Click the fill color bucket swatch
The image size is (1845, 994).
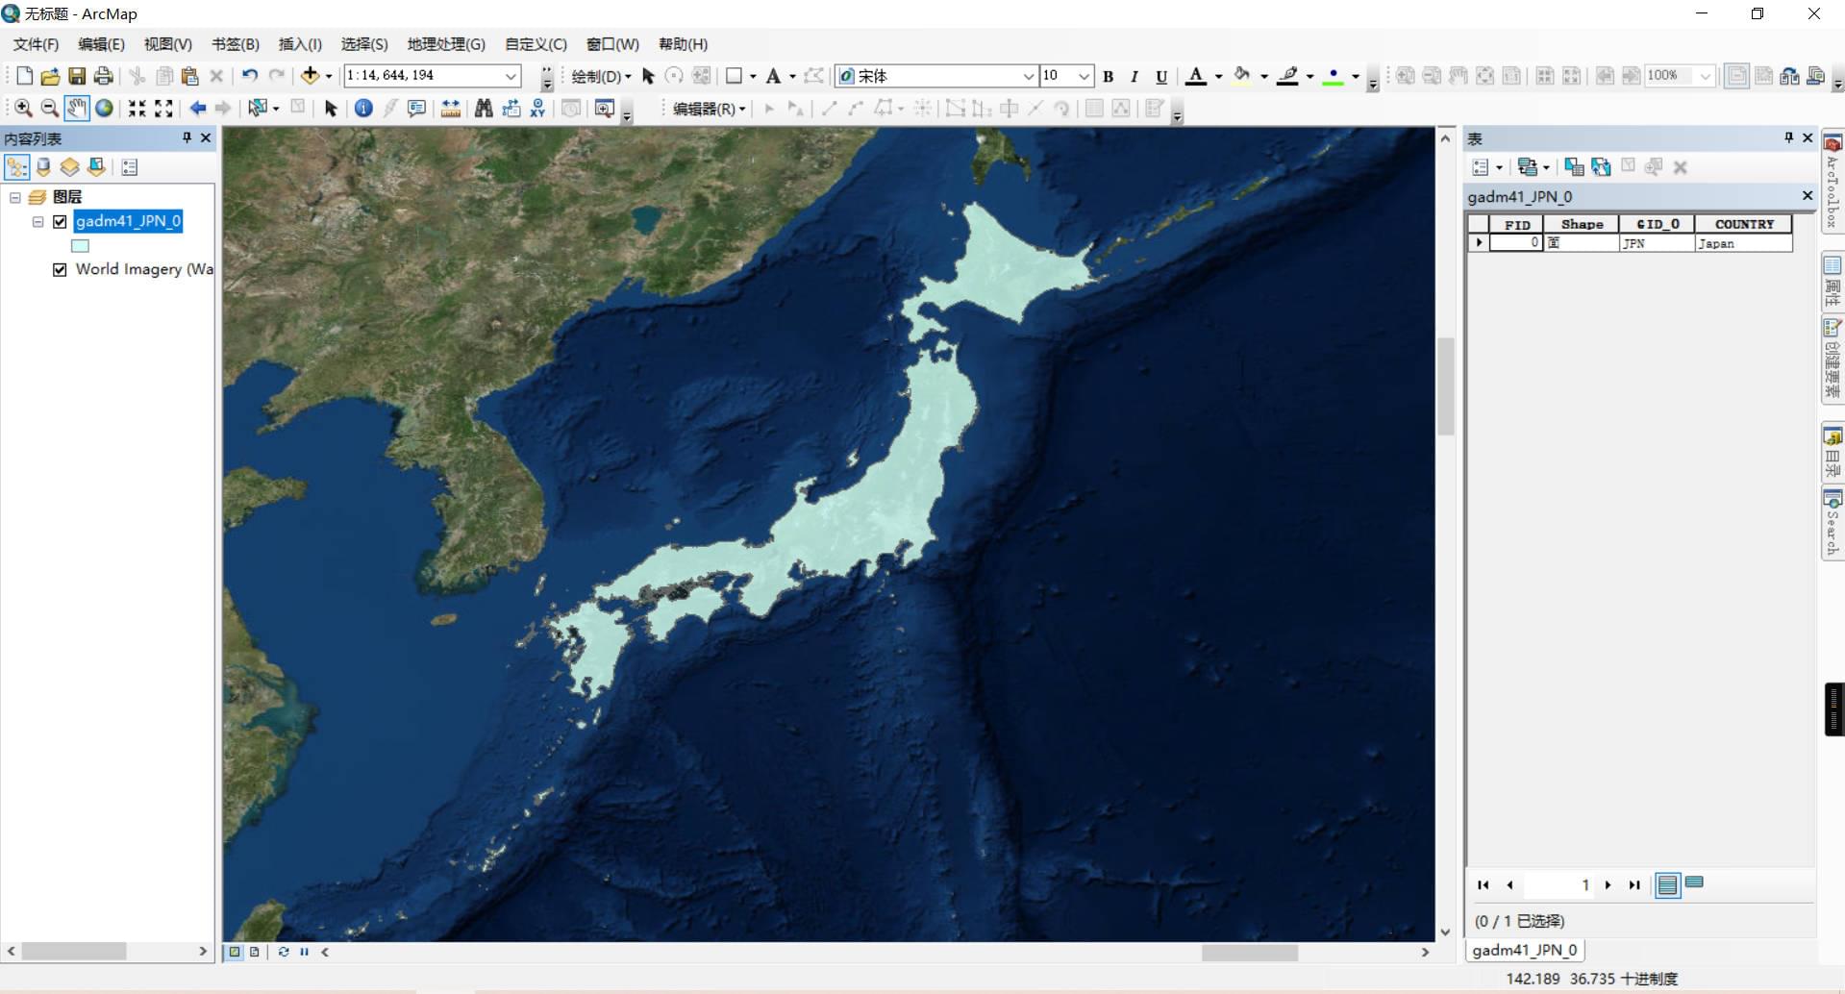coord(1242,76)
